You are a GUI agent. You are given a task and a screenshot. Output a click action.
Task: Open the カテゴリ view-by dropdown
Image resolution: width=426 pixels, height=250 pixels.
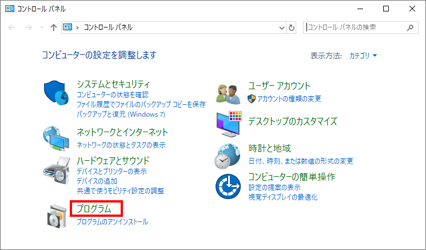363,55
